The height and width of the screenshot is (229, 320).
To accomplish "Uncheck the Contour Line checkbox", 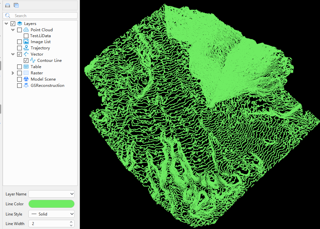I will click(x=26, y=61).
